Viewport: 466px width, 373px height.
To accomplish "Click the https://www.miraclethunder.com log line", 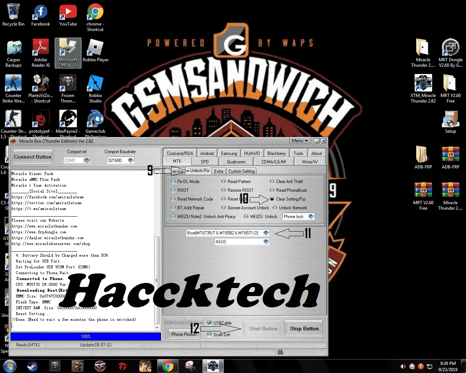I will point(44,226).
